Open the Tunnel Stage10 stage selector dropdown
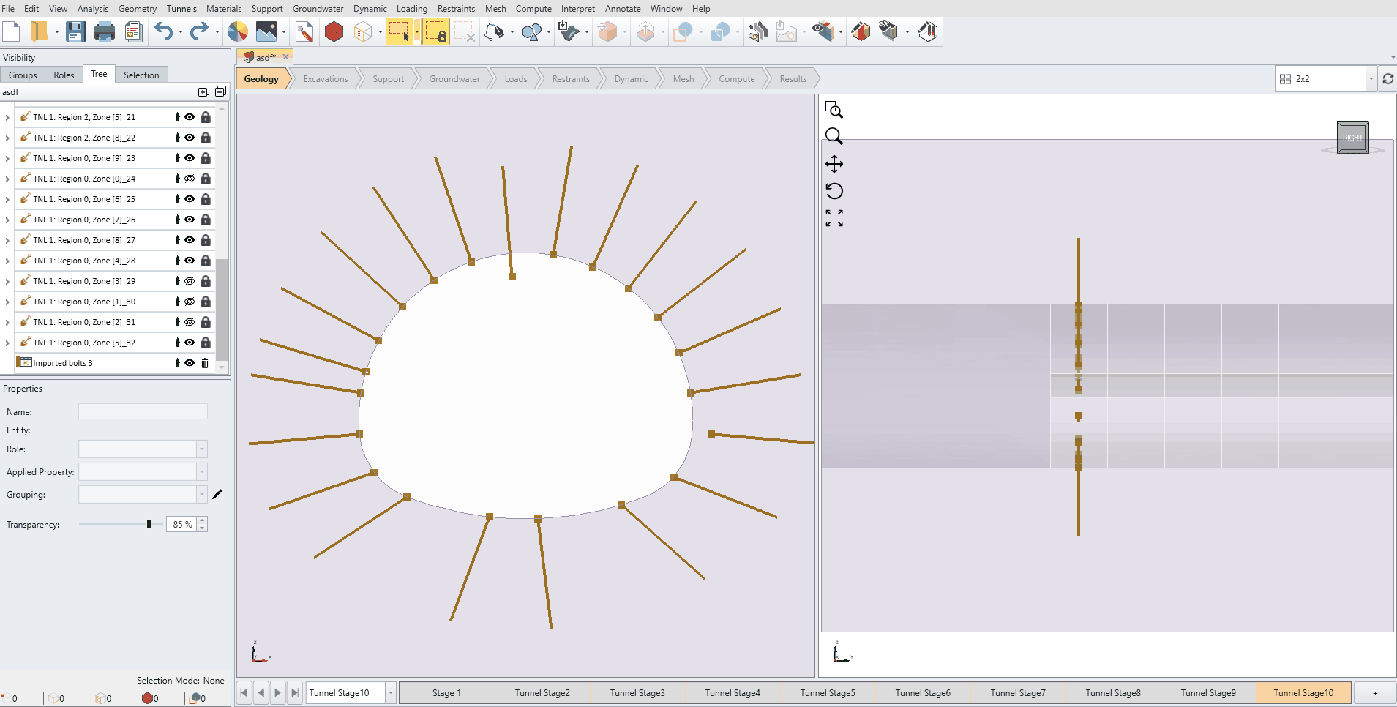This screenshot has width=1397, height=707. coord(391,693)
